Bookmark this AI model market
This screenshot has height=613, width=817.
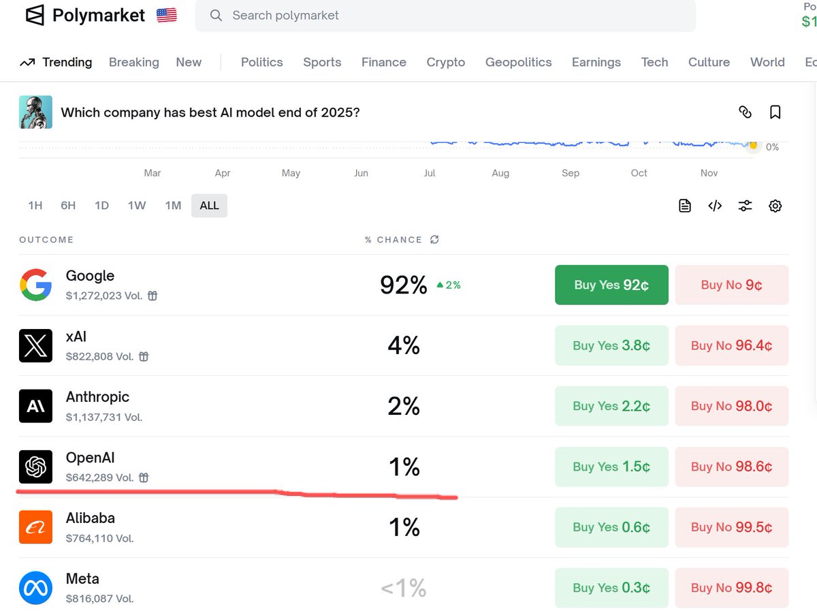pos(775,112)
